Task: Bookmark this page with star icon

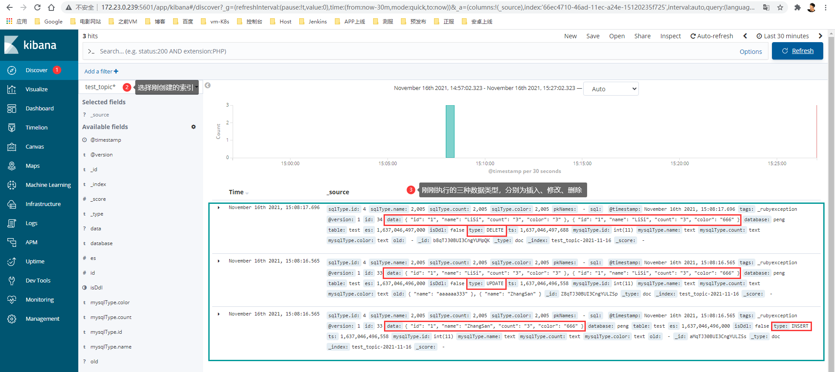Action: [780, 7]
